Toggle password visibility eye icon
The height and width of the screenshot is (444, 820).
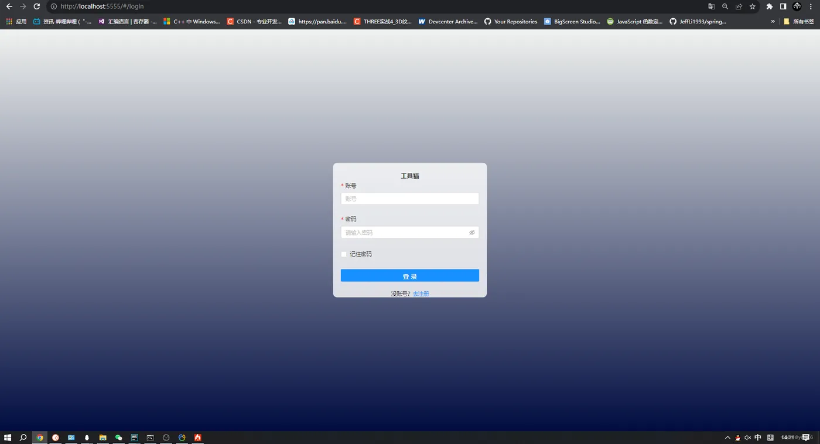coord(471,233)
